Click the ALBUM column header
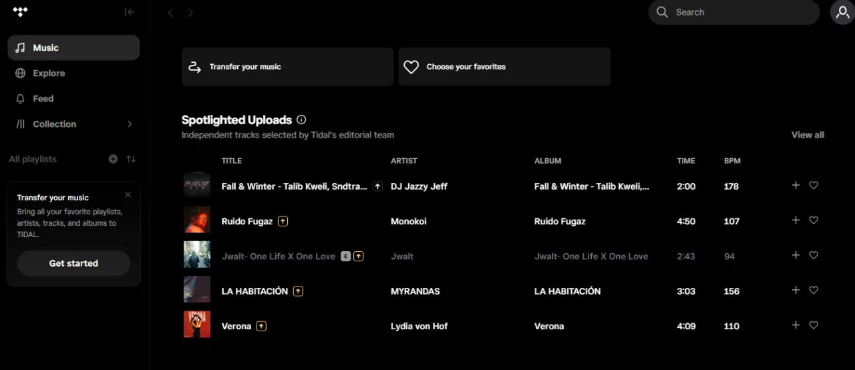Screen dimensions: 855x370 pyautogui.click(x=548, y=160)
